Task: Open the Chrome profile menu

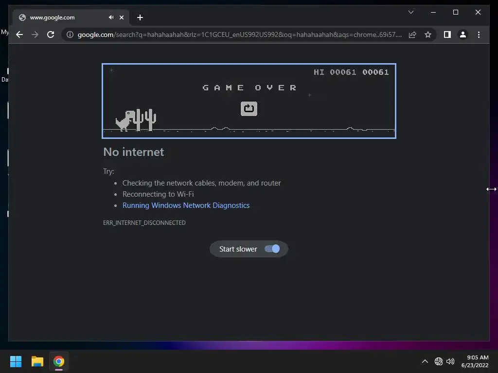Action: [x=463, y=34]
